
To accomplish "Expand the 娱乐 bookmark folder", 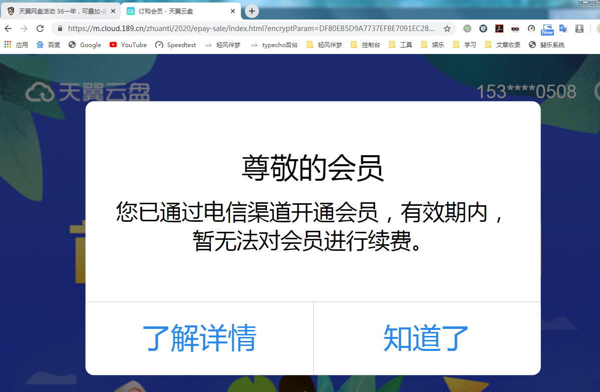I will pyautogui.click(x=433, y=45).
